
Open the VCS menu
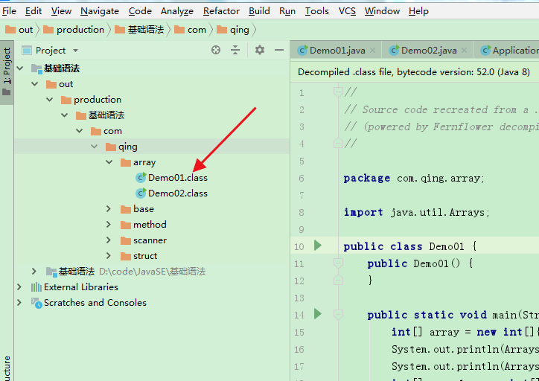(x=347, y=11)
